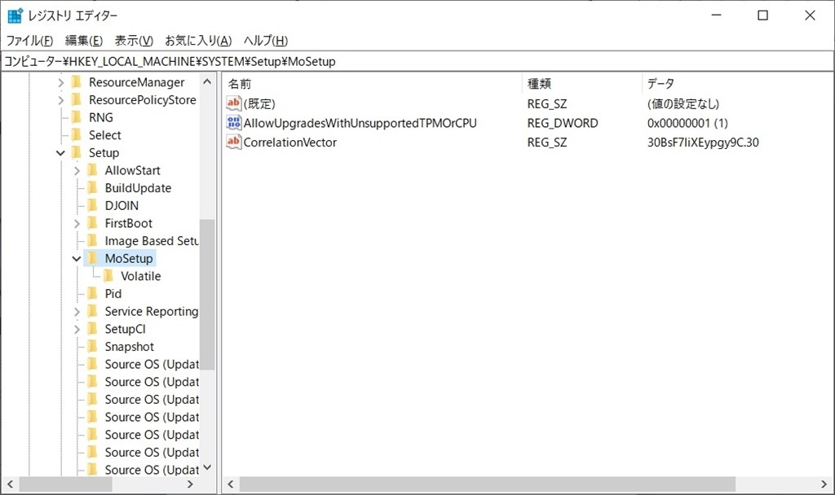835x495 pixels.
Task: Click the values pane horizontal scrollbar thumb
Action: (488, 484)
